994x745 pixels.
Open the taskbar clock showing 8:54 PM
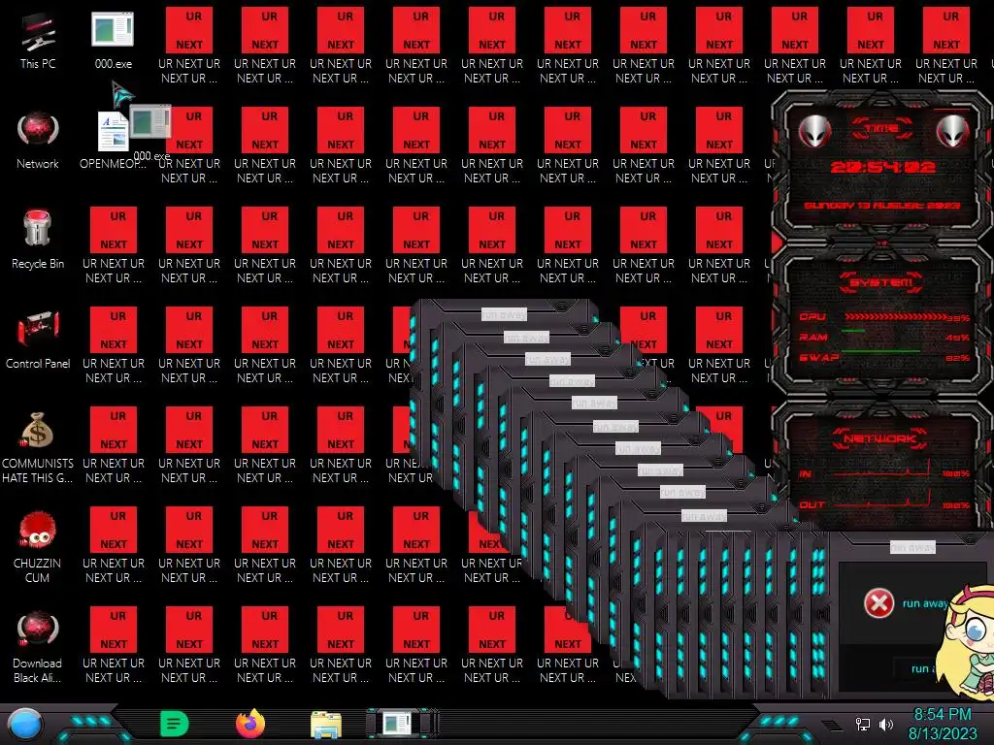pyautogui.click(x=943, y=724)
